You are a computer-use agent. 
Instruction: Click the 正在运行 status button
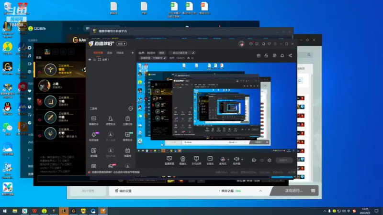(293, 191)
